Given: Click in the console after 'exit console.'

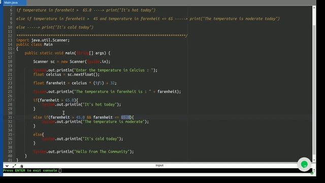Looking at the screenshot, I should (x=60, y=171).
